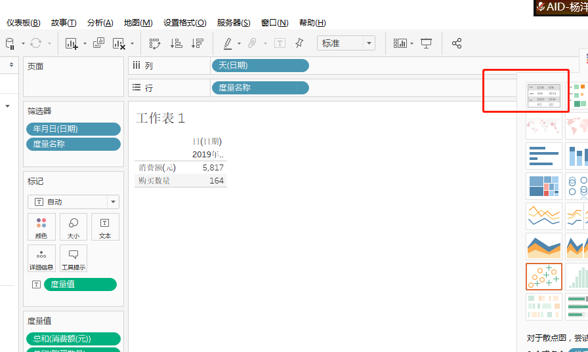Click the 总和(消费额(元)) measure pill
Viewport: 588px width, 352px height.
[x=73, y=339]
